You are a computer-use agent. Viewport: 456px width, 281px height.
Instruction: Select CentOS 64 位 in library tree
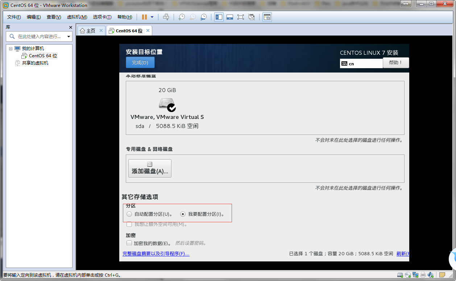(x=43, y=56)
